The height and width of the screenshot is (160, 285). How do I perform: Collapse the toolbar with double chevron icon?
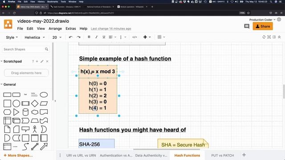tap(279, 37)
